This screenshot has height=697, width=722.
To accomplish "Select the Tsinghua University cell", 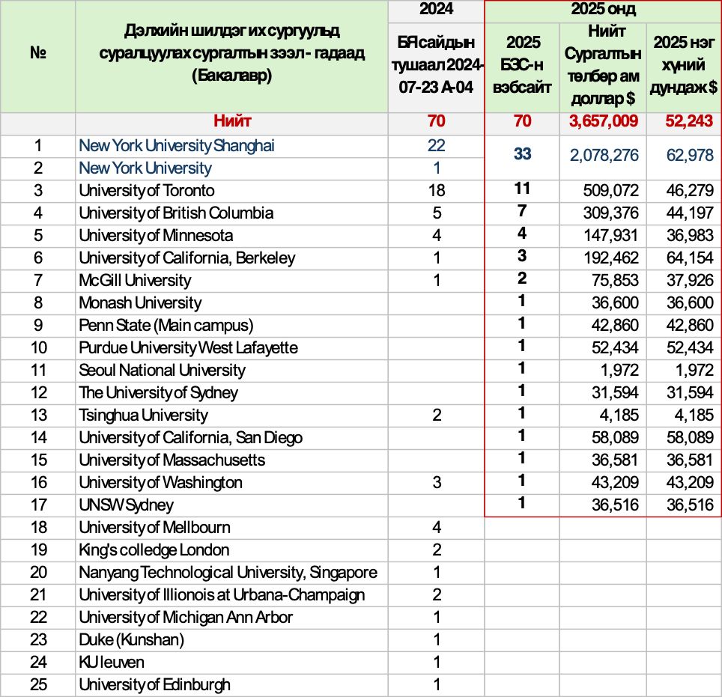I will 144,416.
